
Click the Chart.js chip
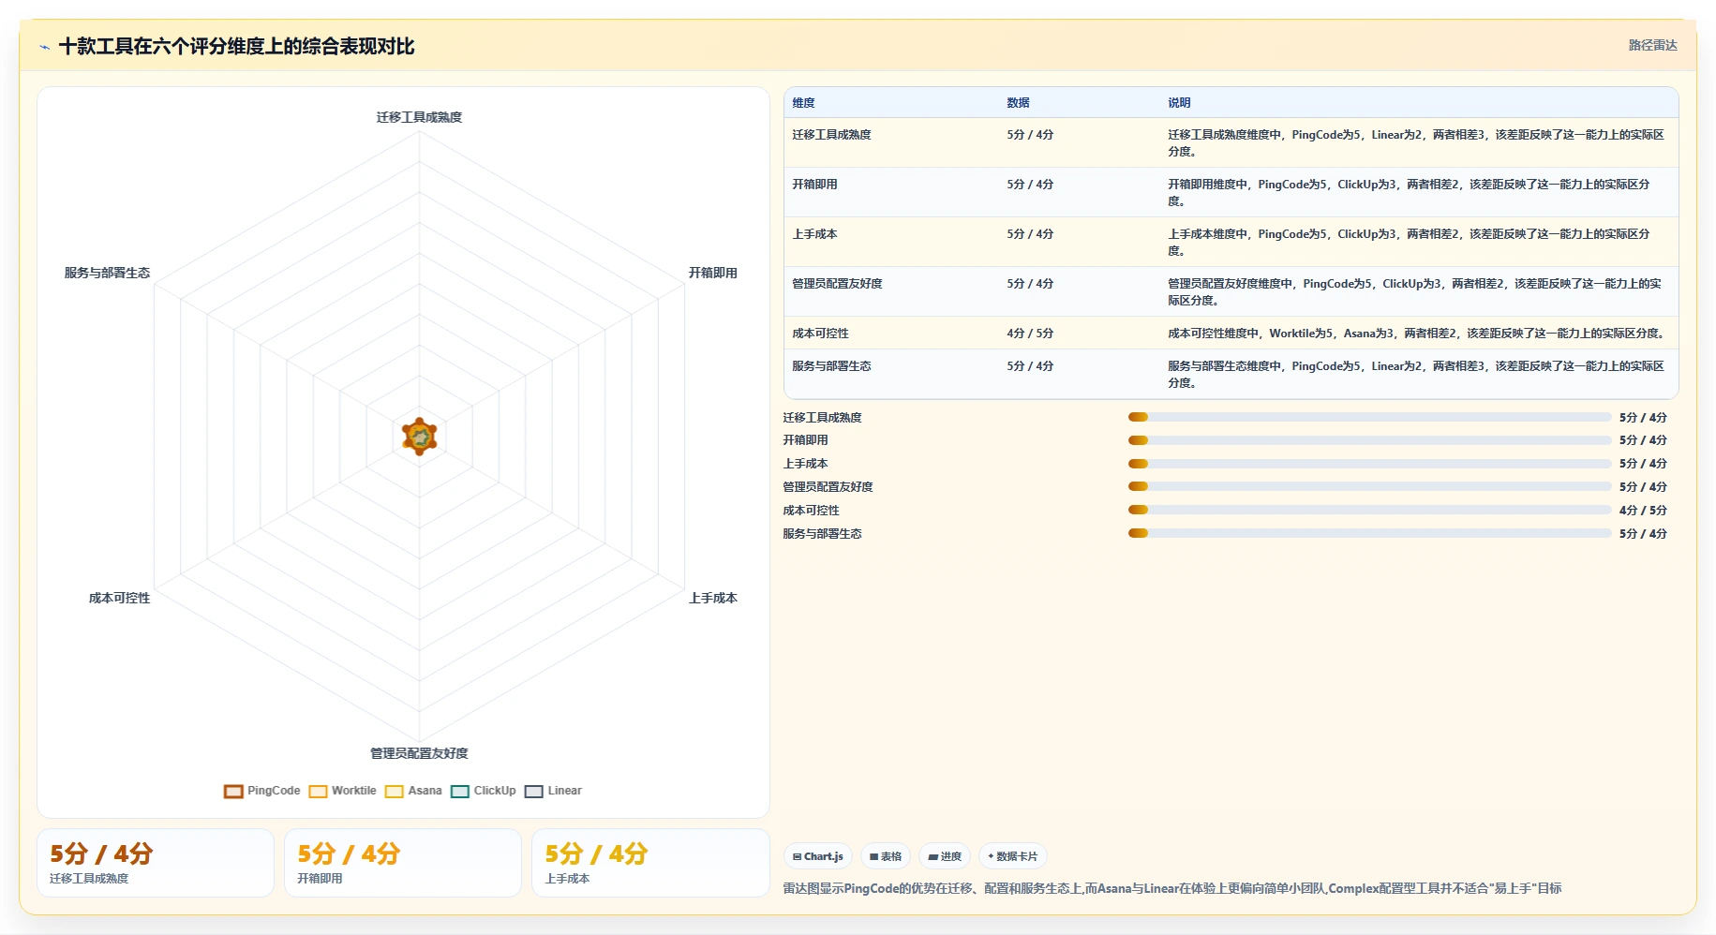tap(818, 856)
